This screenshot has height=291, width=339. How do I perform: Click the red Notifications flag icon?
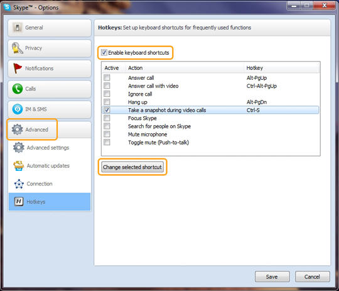tap(17, 69)
